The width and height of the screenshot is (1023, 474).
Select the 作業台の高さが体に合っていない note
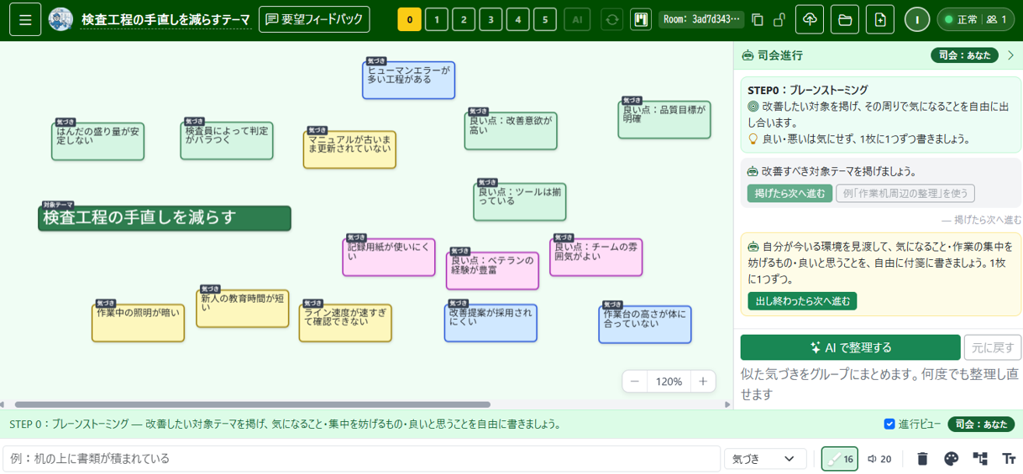pyautogui.click(x=645, y=325)
